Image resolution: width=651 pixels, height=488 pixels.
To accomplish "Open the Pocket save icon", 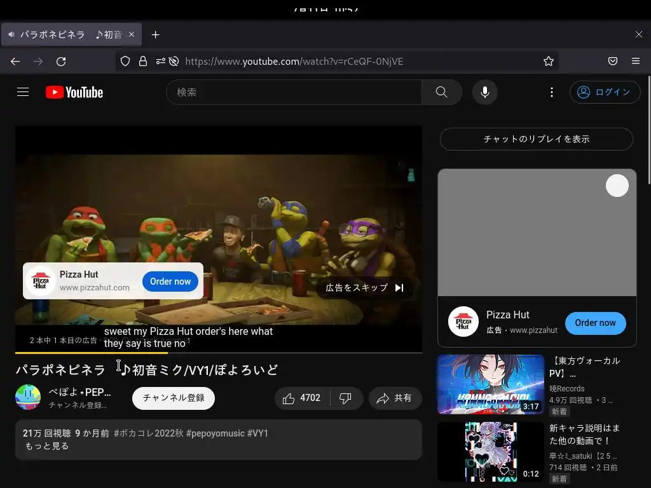I will coord(613,62).
